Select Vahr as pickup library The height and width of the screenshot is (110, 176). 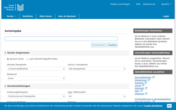[x=137, y=91]
